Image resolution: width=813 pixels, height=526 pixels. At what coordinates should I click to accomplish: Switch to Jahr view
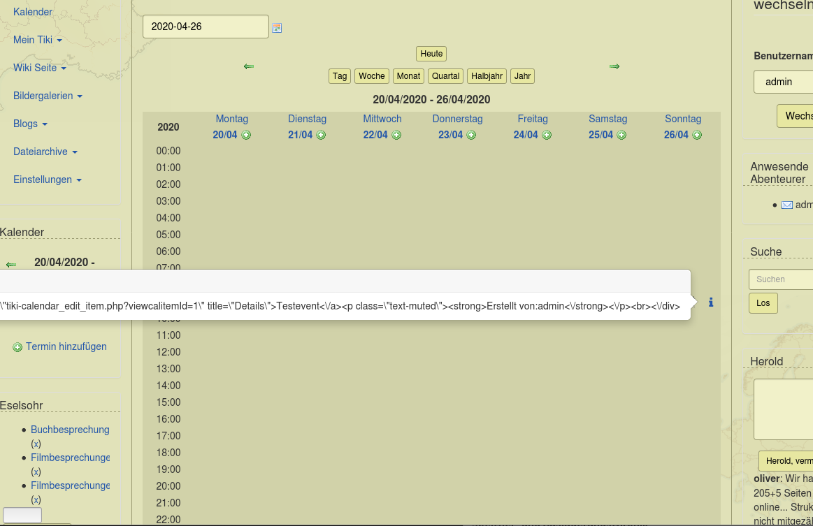coord(523,76)
